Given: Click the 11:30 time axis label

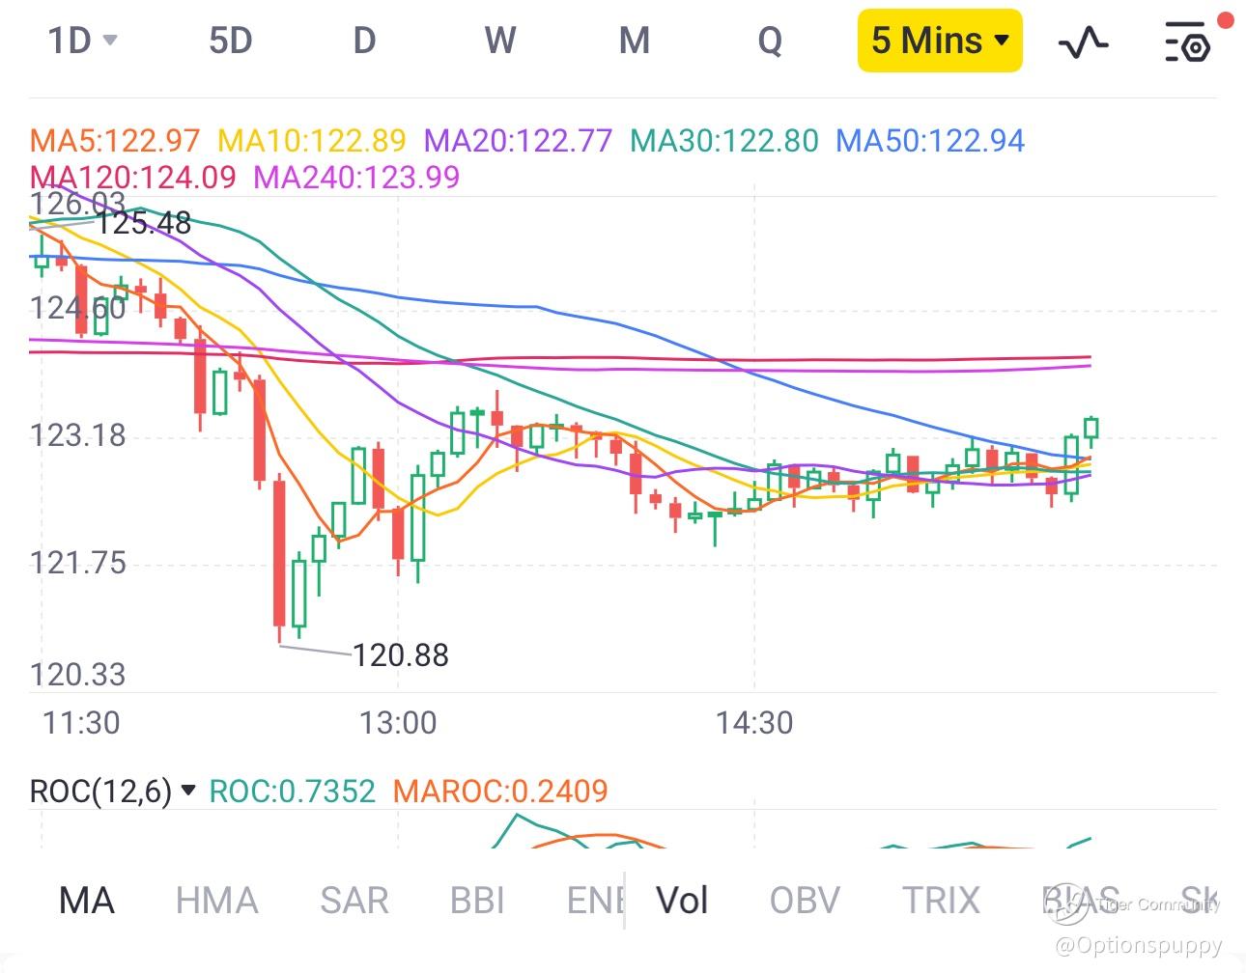Looking at the screenshot, I should pos(81,722).
